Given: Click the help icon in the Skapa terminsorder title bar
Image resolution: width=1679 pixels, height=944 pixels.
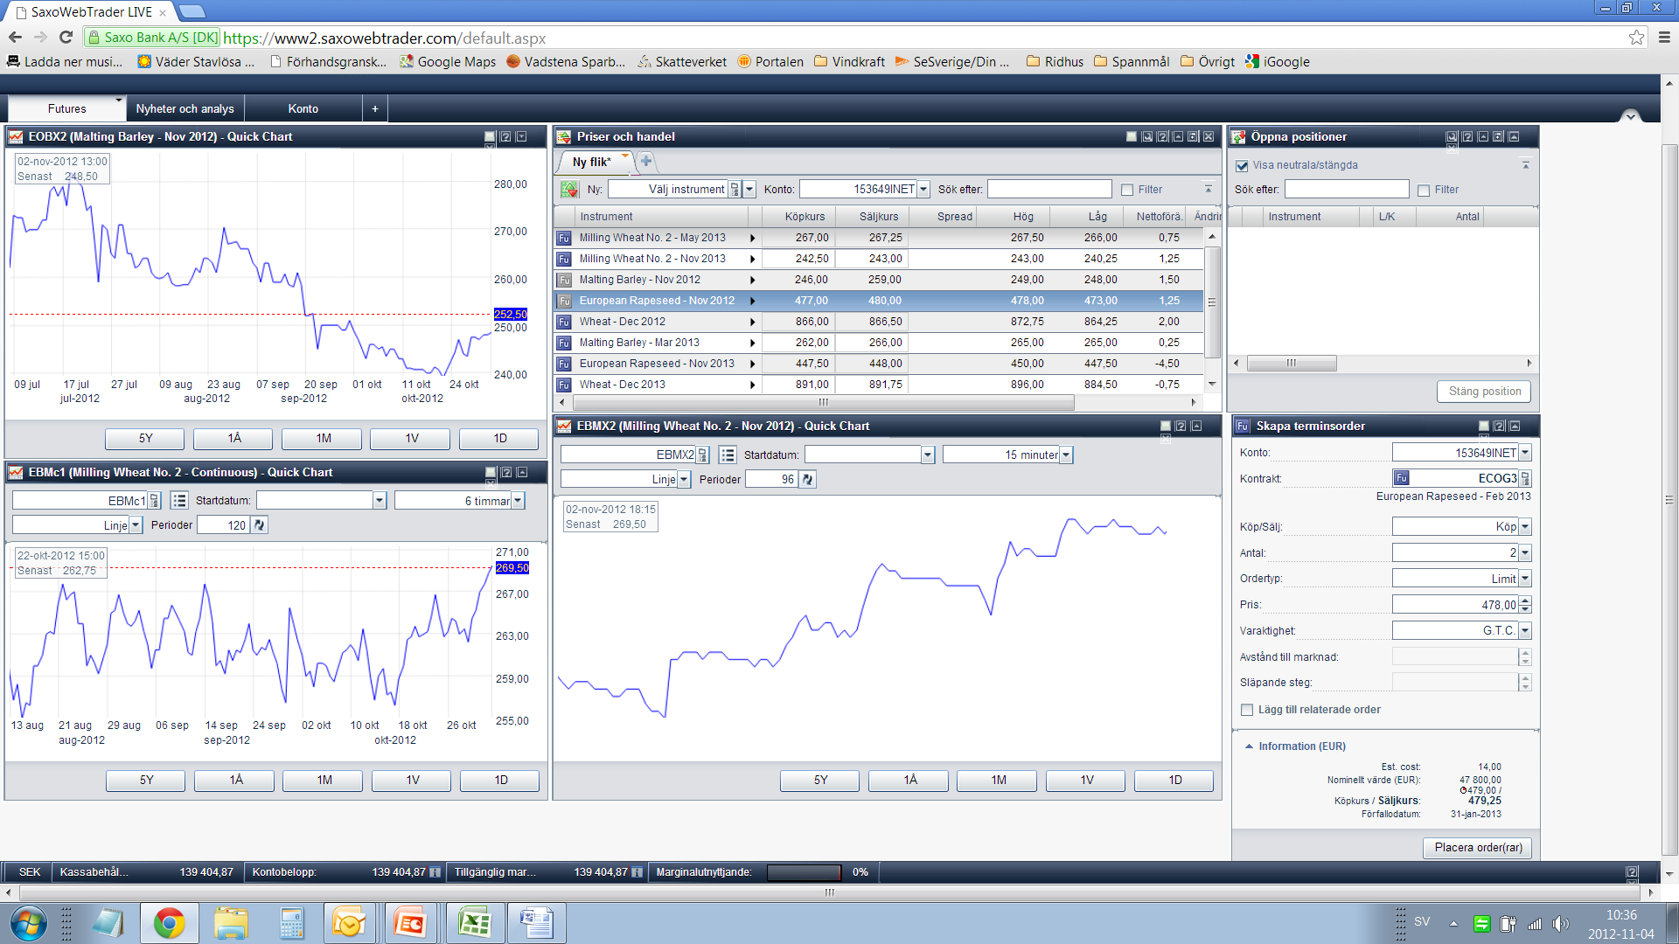Looking at the screenshot, I should tap(1499, 427).
